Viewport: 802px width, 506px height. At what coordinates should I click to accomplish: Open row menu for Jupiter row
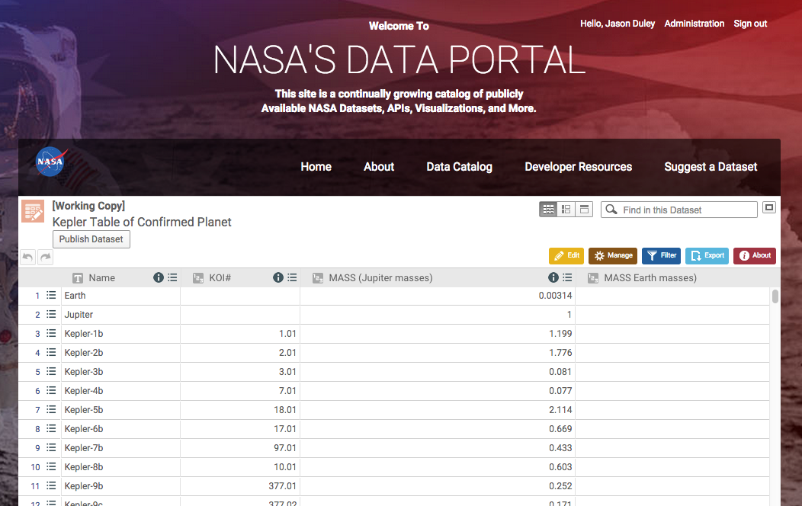51,314
